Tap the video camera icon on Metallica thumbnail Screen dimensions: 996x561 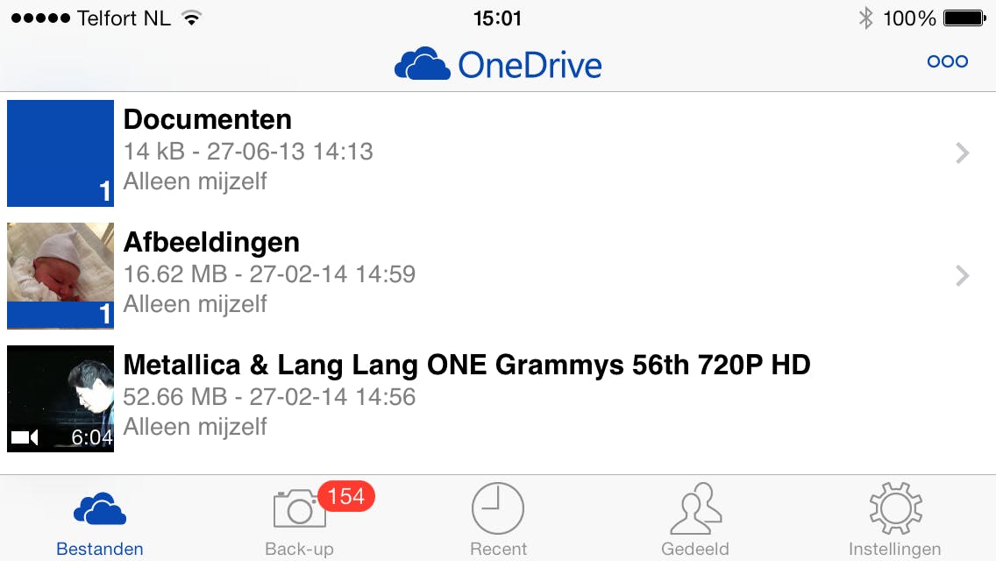(25, 437)
